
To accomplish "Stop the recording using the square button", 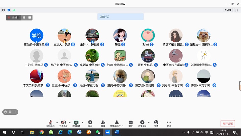I will [x=29, y=17].
